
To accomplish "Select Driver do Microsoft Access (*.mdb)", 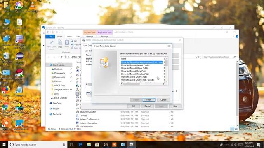I will pyautogui.click(x=135, y=65).
